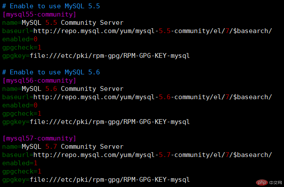The height and width of the screenshot is (187, 284).
Task: Click the baseurl line containing mysql-5.7-community
Action: (x=137, y=155)
